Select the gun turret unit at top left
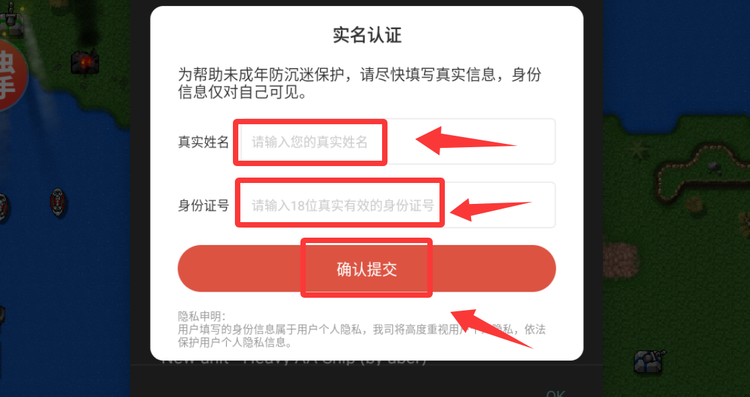750x397 pixels. click(11, 20)
